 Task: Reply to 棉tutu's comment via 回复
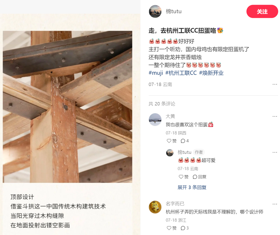tap(200, 177)
